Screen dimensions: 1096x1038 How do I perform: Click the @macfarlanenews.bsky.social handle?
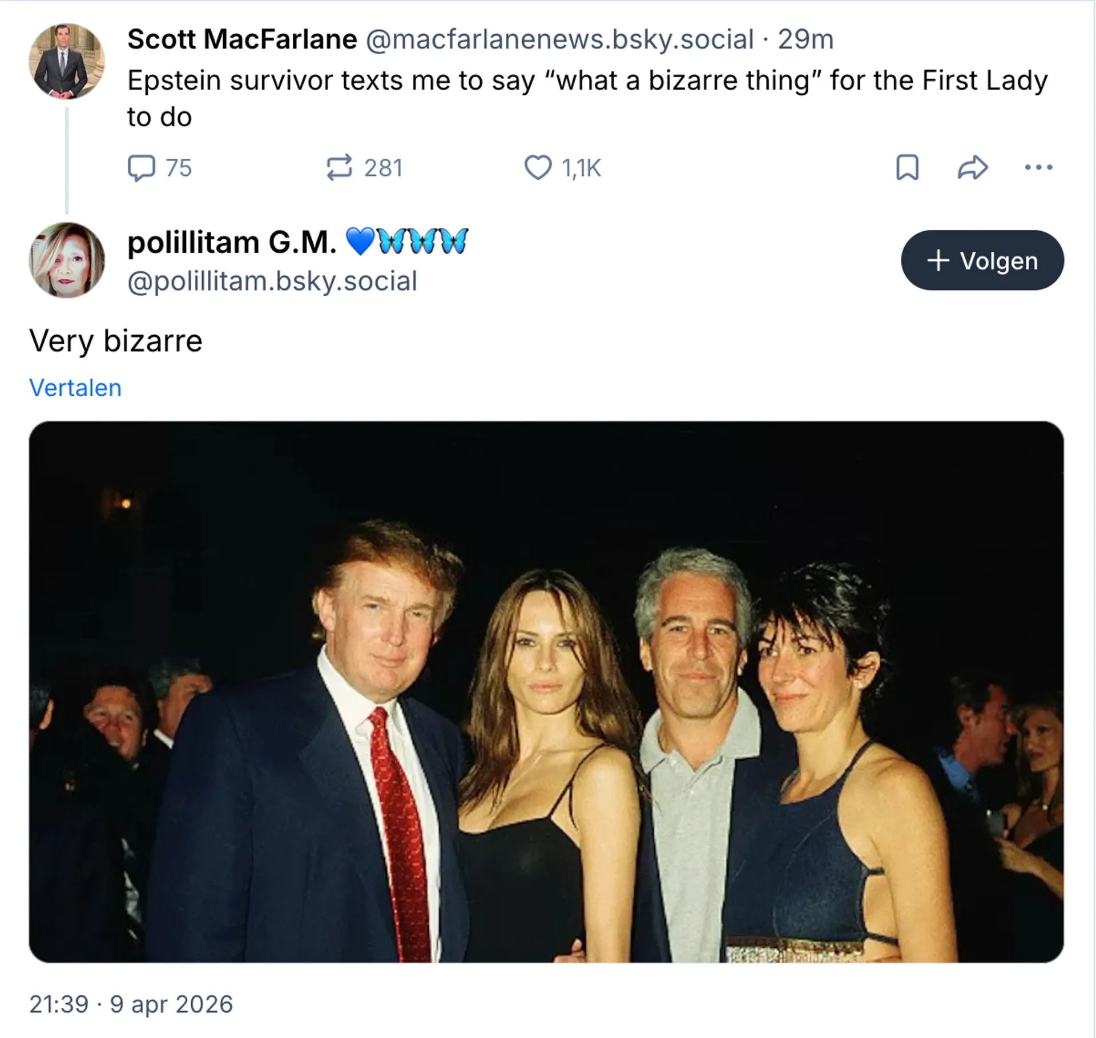[x=559, y=39]
